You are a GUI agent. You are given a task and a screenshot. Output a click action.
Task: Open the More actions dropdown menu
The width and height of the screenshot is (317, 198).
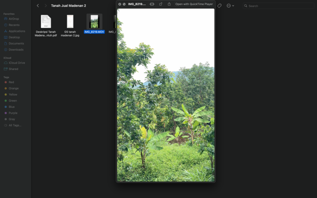pyautogui.click(x=230, y=6)
